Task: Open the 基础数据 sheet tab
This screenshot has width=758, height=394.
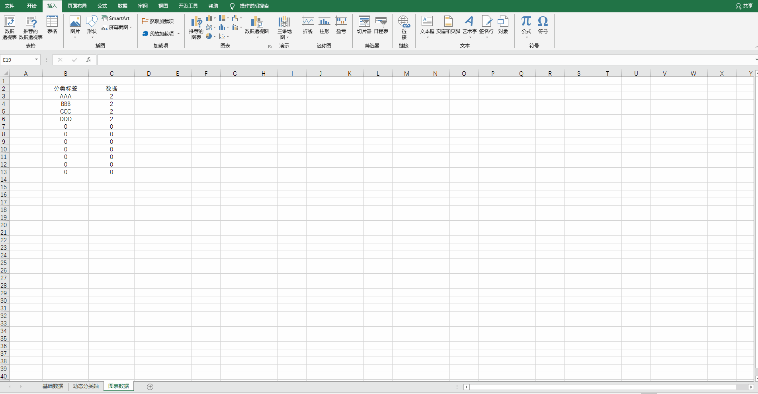Action: pos(53,386)
